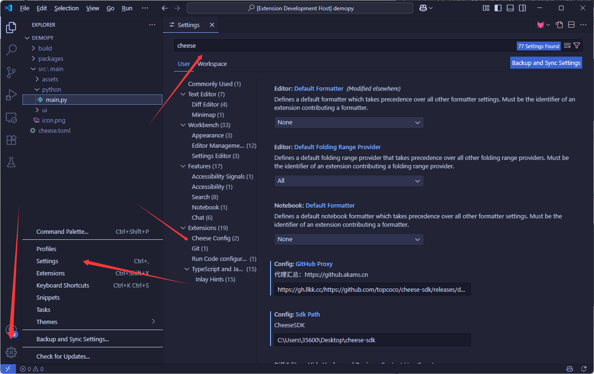Open the Testing flask icon view
This screenshot has width=594, height=374.
11,162
